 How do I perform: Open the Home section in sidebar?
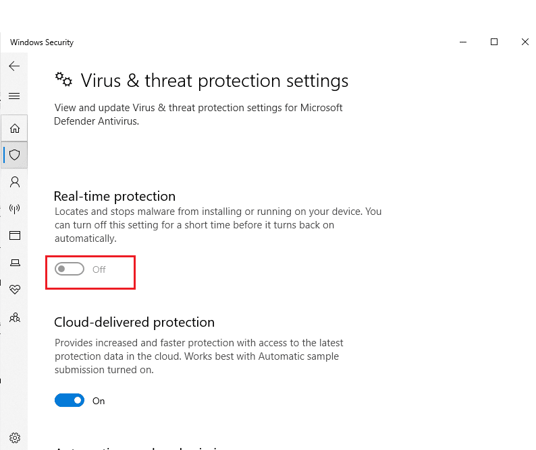(x=14, y=128)
